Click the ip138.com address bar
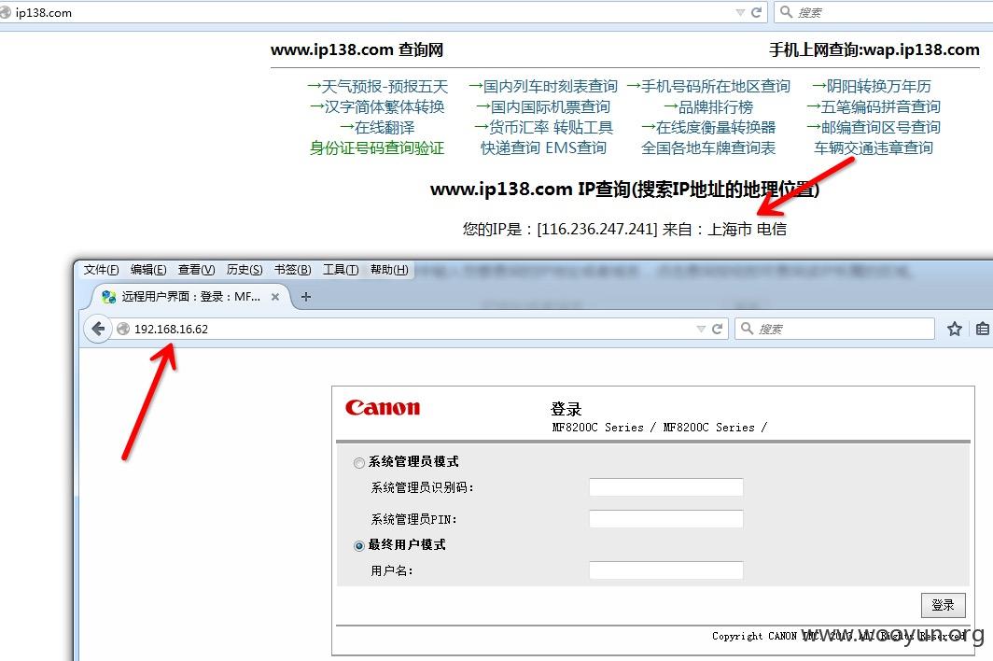This screenshot has height=661, width=993. tap(368, 12)
